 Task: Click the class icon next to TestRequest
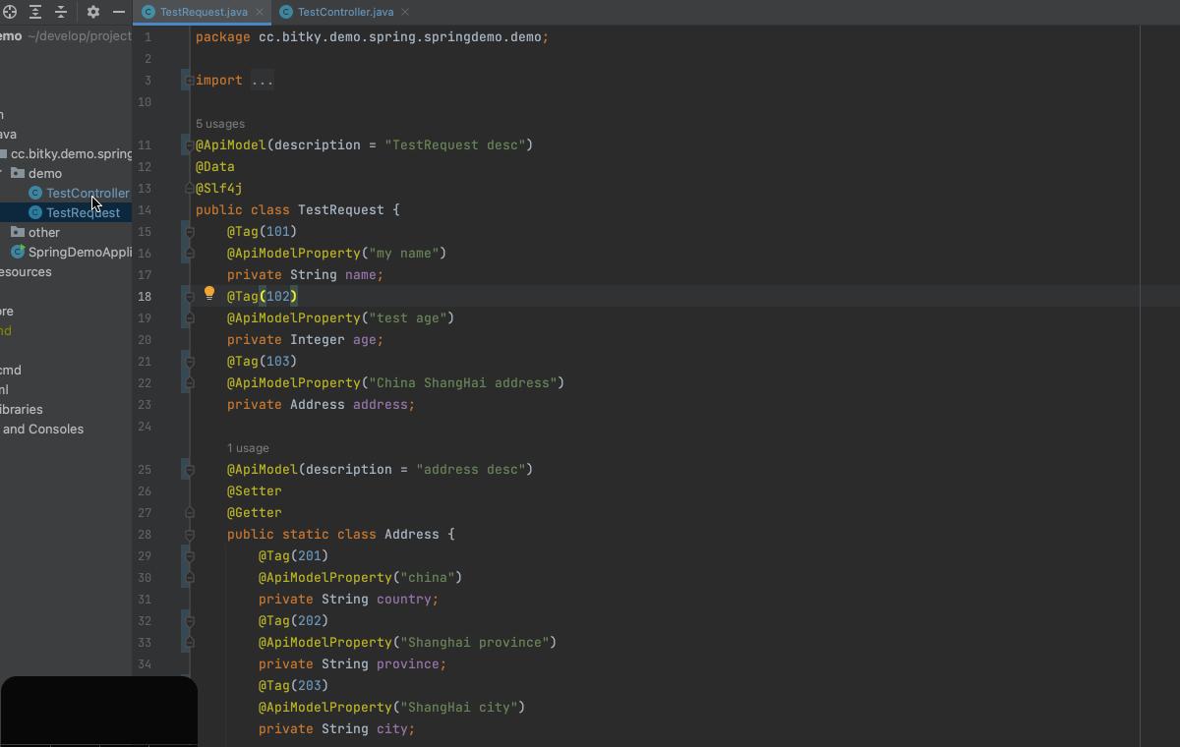35,212
